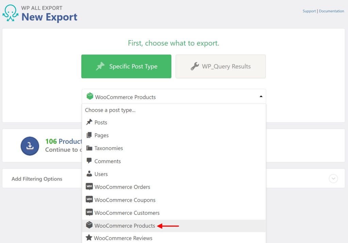Click the speech bubble icon beside Comments
This screenshot has width=348, height=243.
(89, 161)
